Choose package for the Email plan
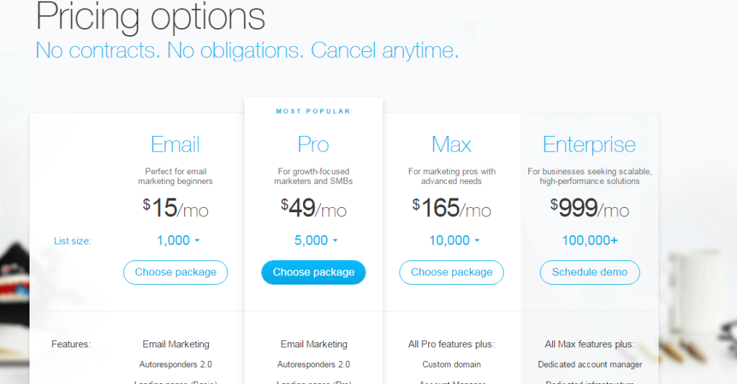 point(176,273)
